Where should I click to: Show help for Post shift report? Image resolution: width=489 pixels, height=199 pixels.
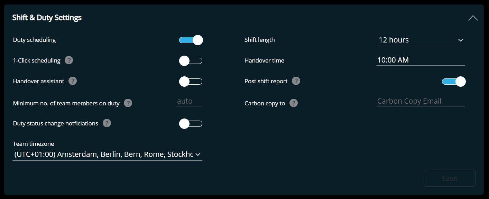[x=296, y=81]
